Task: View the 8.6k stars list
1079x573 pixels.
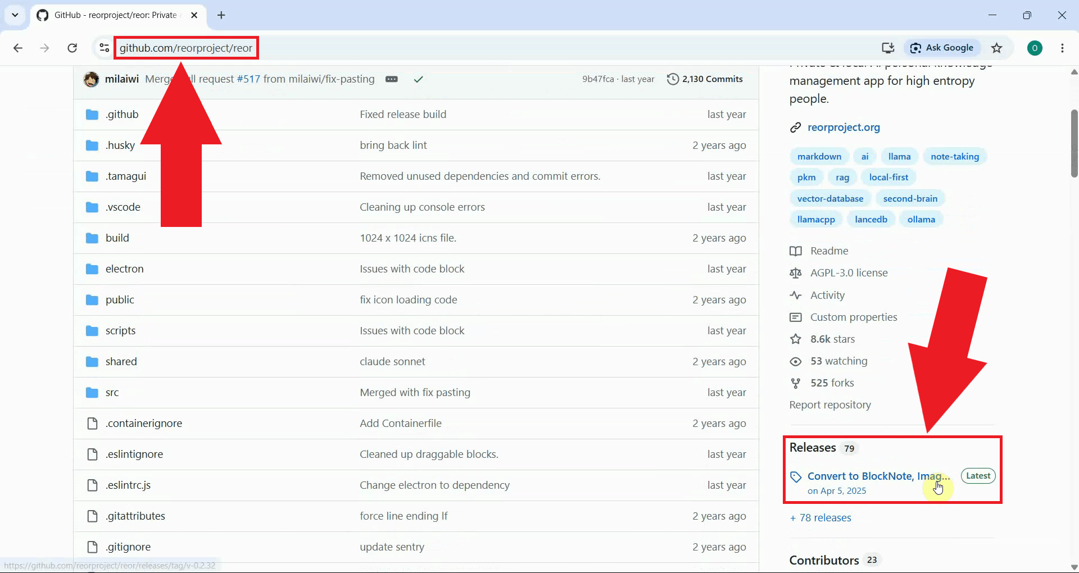Action: 822,339
